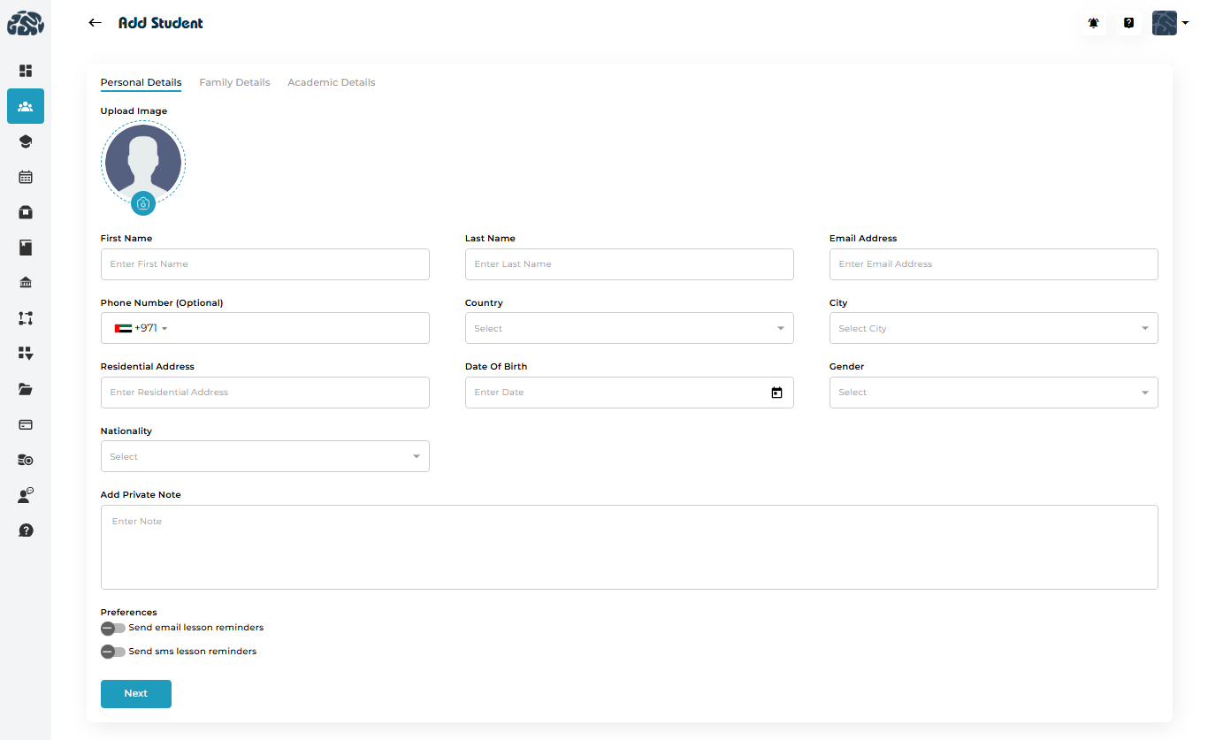Image resolution: width=1208 pixels, height=740 pixels.
Task: Open the user profile avatar menu
Action: [1169, 23]
